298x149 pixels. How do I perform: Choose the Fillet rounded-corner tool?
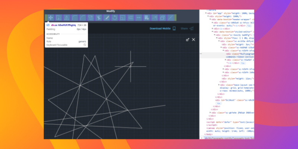[x=74, y=18]
